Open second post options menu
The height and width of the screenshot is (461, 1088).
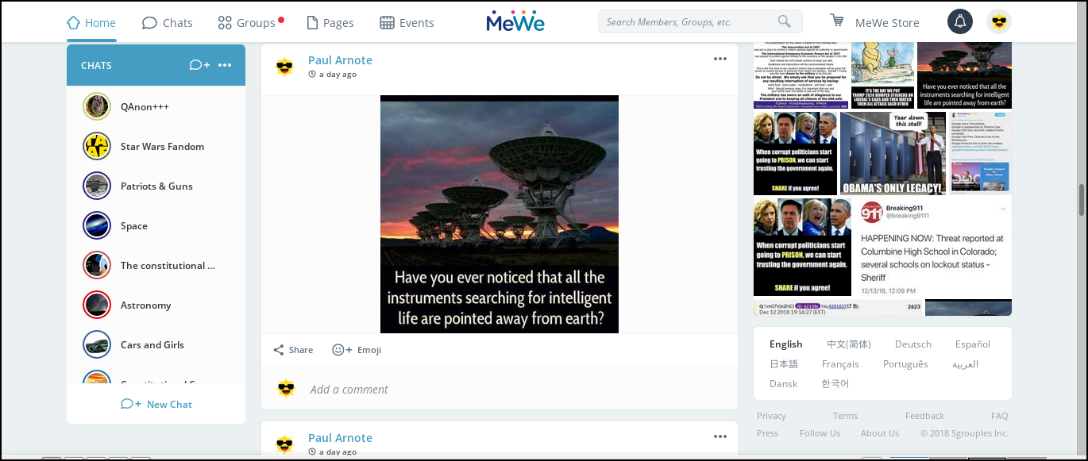[720, 436]
